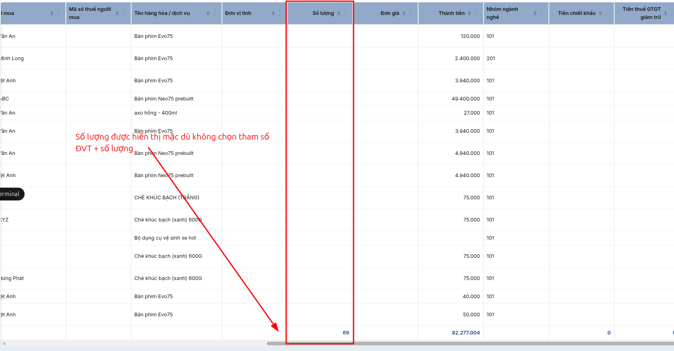Click the Đơn vị tính column header

click(x=238, y=13)
